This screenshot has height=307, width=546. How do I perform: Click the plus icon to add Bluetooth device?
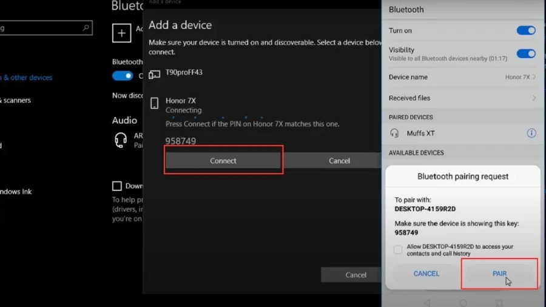(x=121, y=33)
